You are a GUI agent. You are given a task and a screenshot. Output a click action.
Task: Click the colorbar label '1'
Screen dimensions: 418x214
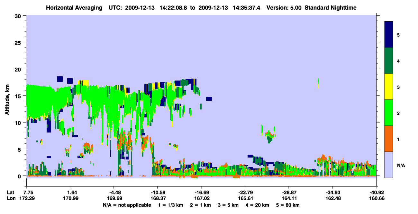tap(398, 139)
